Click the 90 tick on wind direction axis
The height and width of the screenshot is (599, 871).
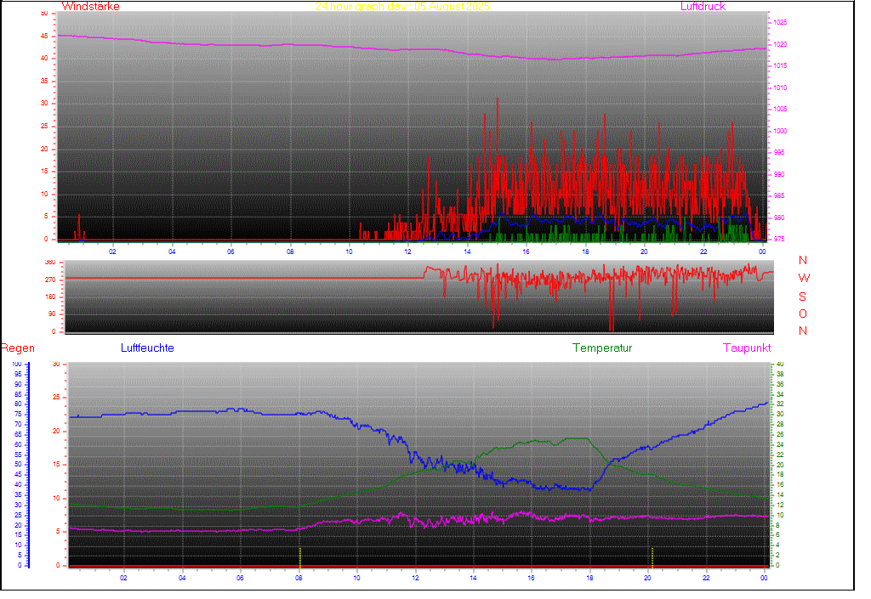pyautogui.click(x=50, y=314)
